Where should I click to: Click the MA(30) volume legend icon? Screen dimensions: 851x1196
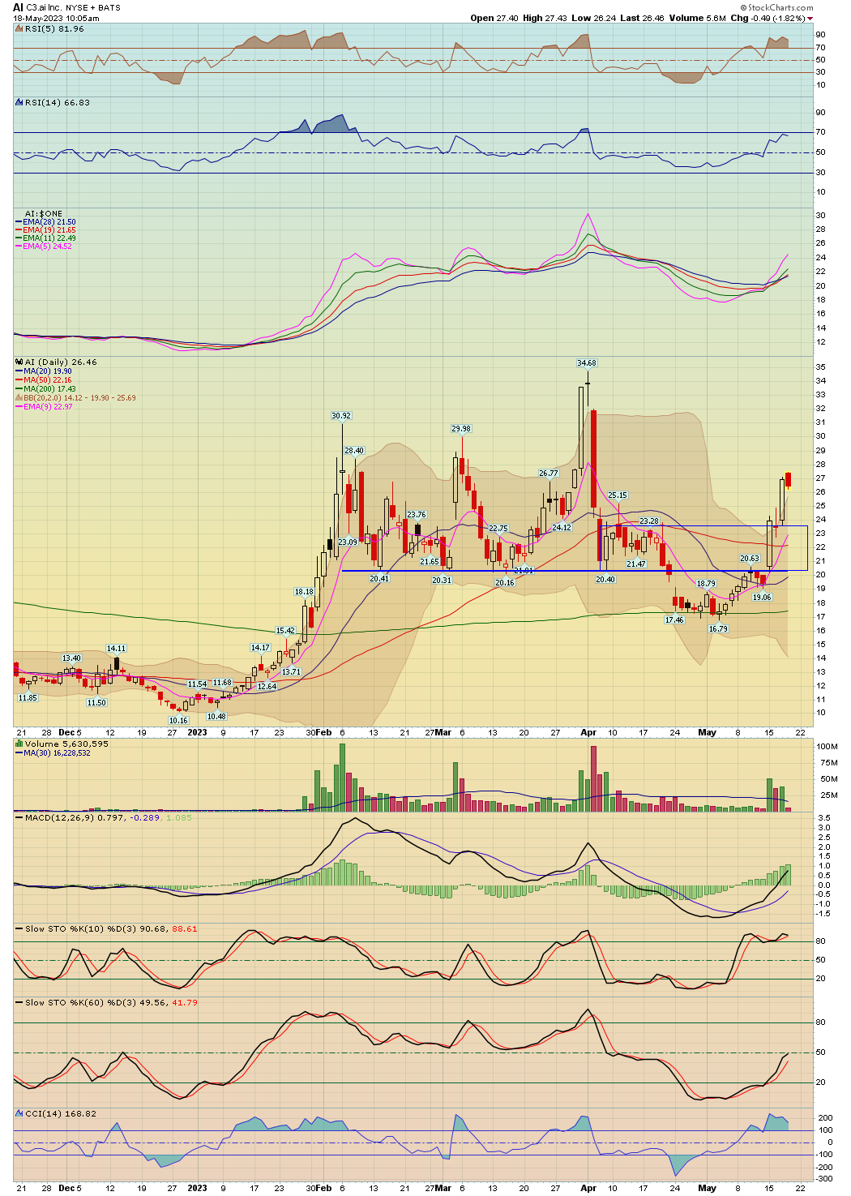tap(18, 754)
